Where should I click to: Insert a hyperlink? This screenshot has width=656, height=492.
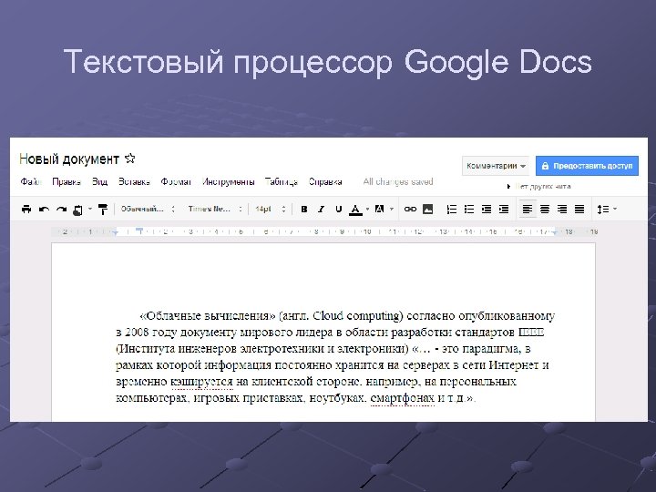[x=410, y=209]
